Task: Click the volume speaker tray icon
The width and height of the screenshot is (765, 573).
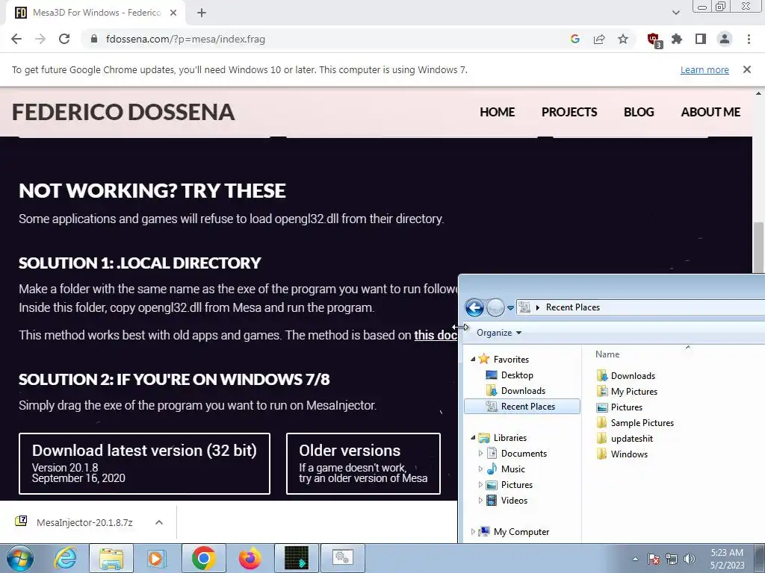Action: (690, 559)
